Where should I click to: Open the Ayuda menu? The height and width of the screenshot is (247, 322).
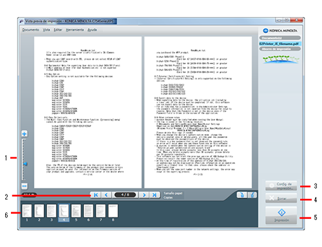point(92,30)
